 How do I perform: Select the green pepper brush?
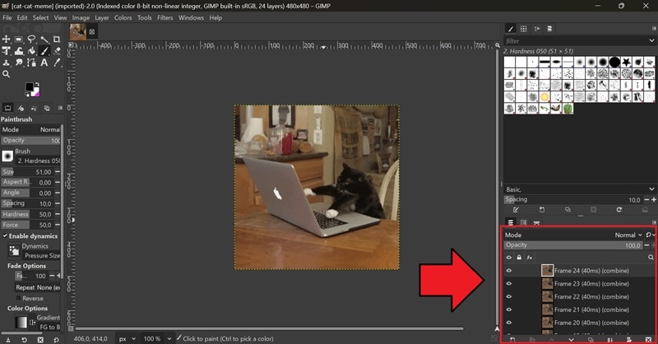coord(568,109)
